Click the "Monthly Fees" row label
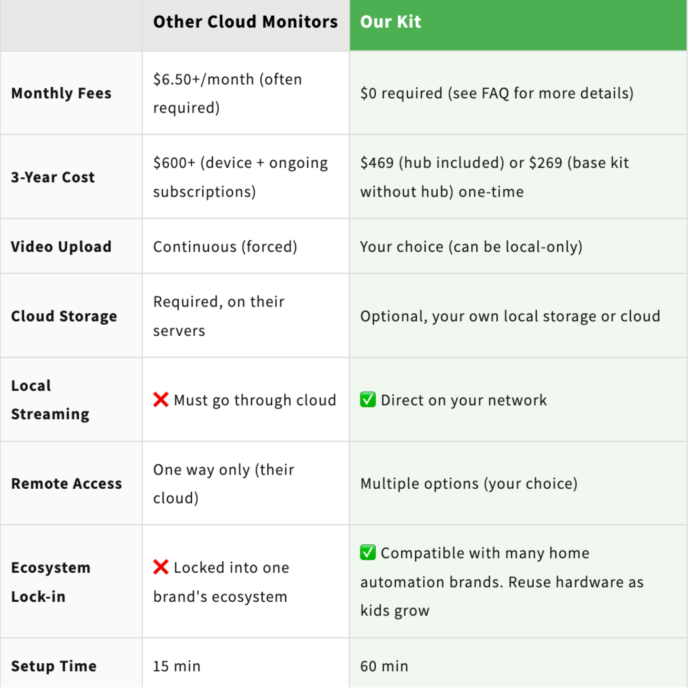689x689 pixels. coord(61,93)
